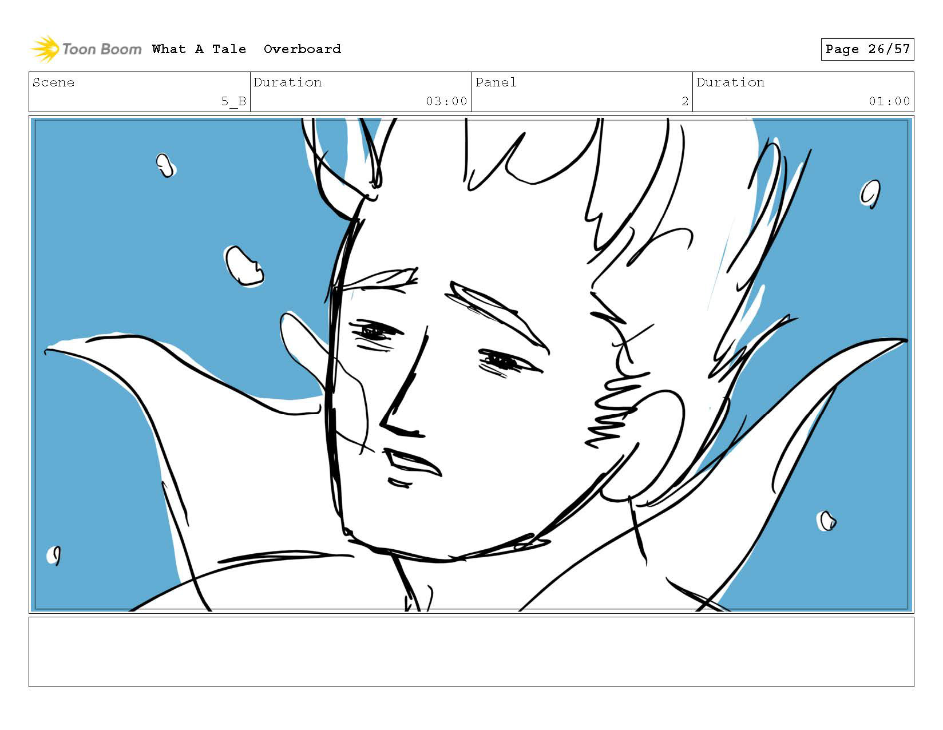The image size is (943, 730).
Task: Click the "Panel" header label
Action: 496,82
